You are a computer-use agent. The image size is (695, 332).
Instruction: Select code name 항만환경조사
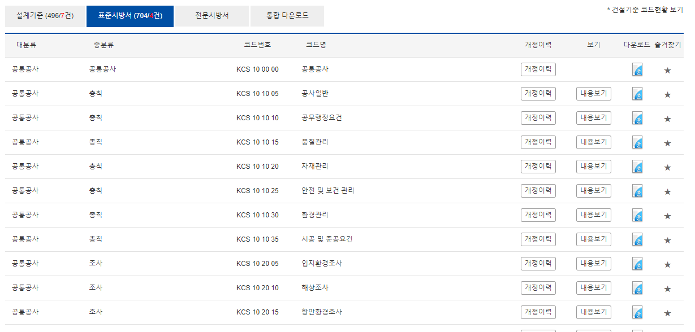tap(322, 312)
